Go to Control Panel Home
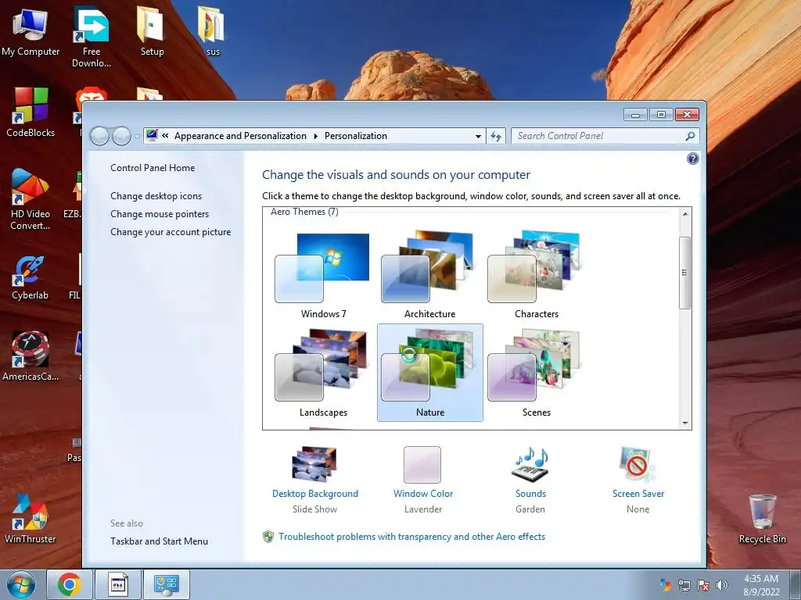Screen dimensions: 801x600 [153, 168]
